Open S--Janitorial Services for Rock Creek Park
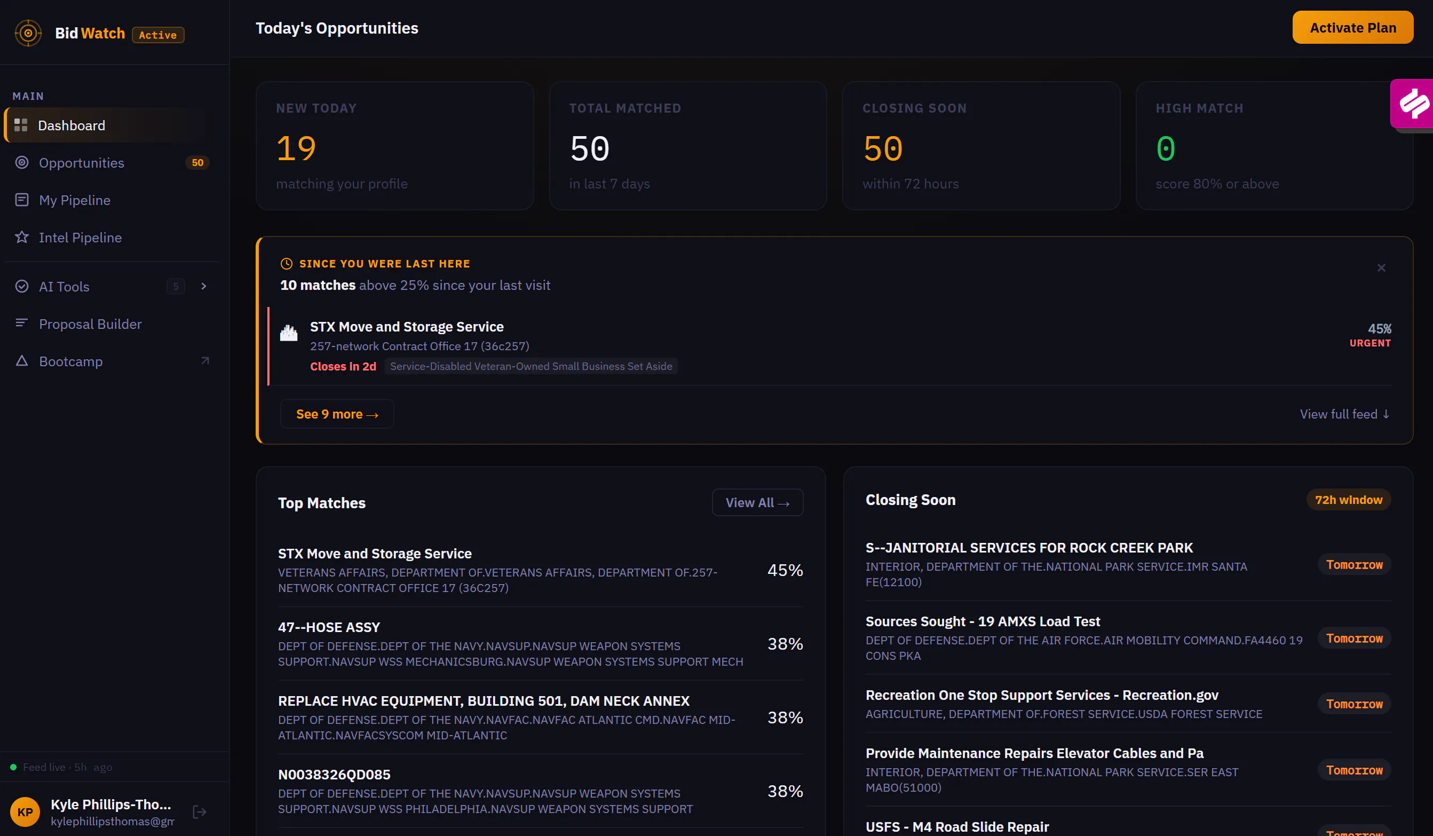The width and height of the screenshot is (1433, 836). tap(1128, 564)
